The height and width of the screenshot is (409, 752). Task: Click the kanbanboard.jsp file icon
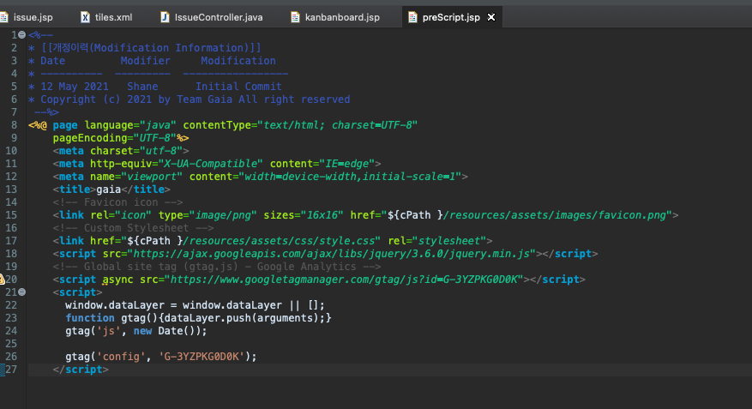(x=296, y=17)
